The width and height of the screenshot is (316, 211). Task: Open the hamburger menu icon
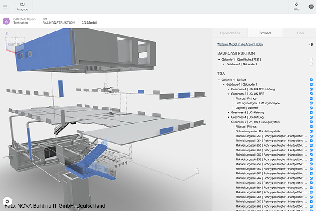(5, 7)
